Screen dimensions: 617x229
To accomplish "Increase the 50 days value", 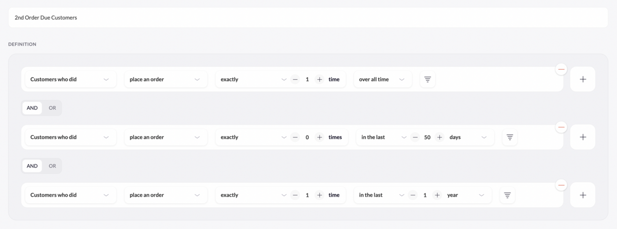I will click(x=439, y=137).
